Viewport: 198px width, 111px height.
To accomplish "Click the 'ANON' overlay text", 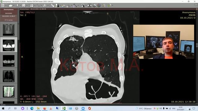I will 192,15.
